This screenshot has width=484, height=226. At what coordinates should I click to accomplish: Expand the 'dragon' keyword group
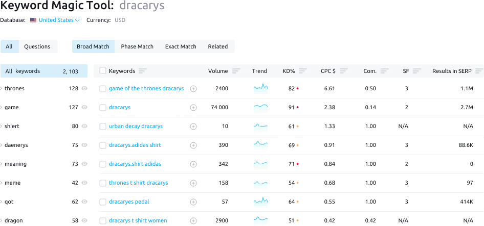[2, 220]
